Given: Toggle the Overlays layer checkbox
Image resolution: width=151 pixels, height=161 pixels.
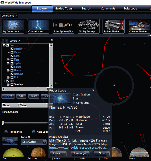Looking at the screenshot, I should coord(12,85).
